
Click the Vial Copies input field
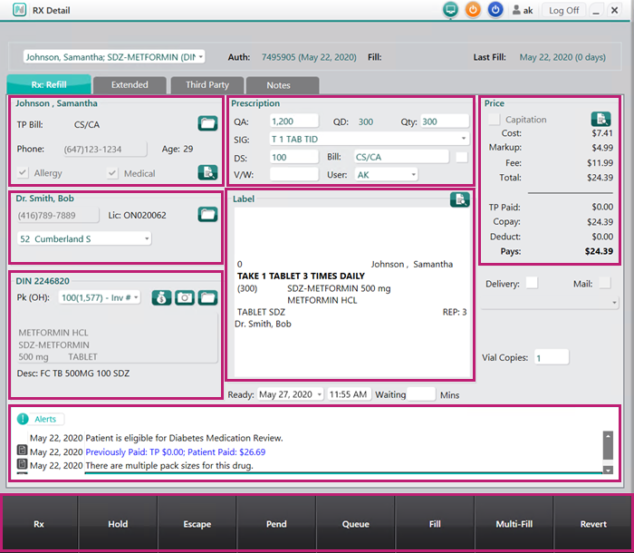551,357
